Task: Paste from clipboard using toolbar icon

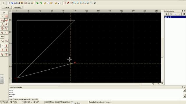Action: click(52, 3)
